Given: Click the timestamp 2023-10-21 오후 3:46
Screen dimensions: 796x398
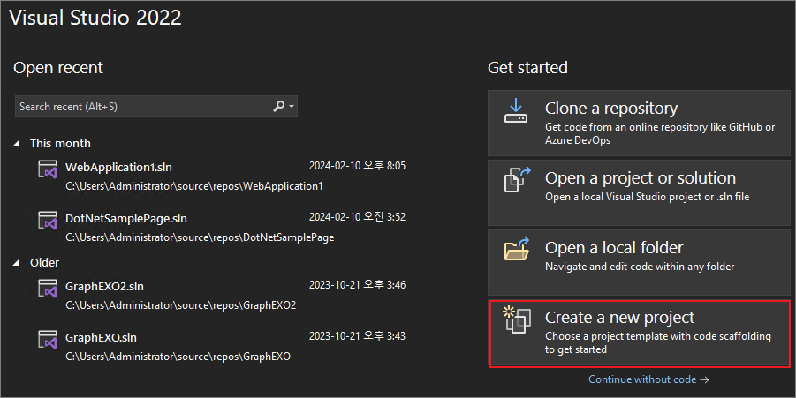Looking at the screenshot, I should point(358,285).
